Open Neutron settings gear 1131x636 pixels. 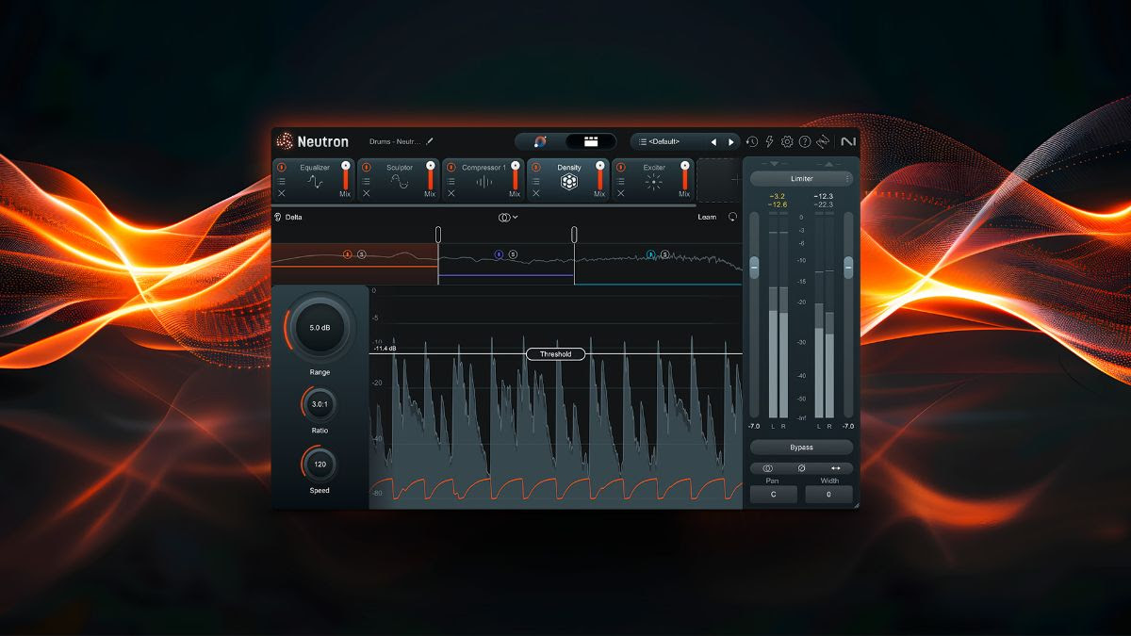[x=787, y=141]
